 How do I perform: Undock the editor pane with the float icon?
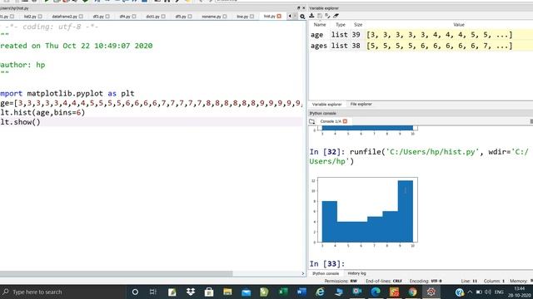(x=299, y=7)
